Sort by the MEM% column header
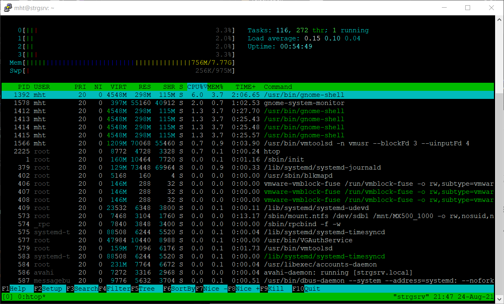The image size is (504, 304). click(x=215, y=87)
